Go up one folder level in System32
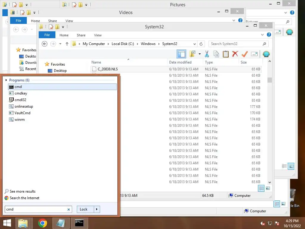Viewport: 305px width, 229px height. [67, 44]
